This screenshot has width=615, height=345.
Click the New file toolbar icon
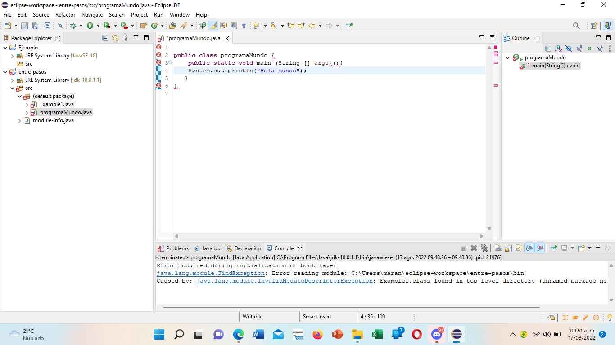8,26
